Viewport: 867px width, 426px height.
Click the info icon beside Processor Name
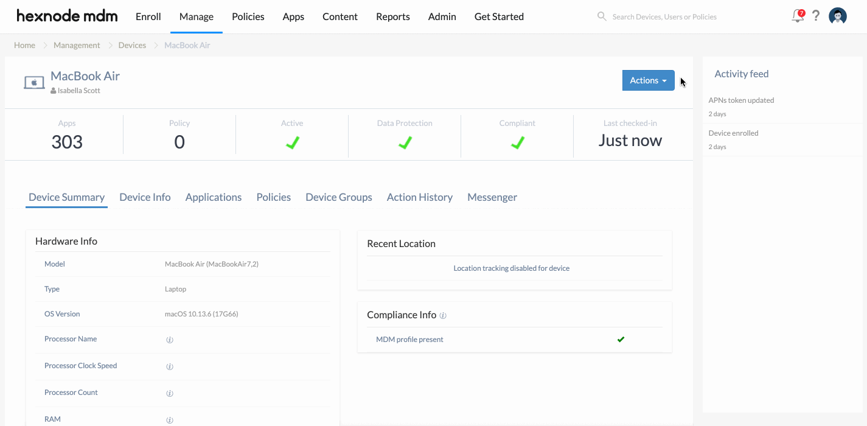170,340
